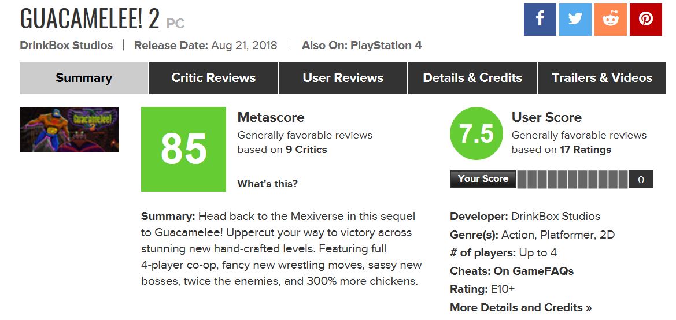Share via the Reddit icon

point(610,20)
